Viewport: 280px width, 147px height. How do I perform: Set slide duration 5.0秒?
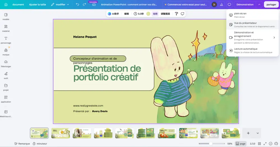click(x=139, y=14)
